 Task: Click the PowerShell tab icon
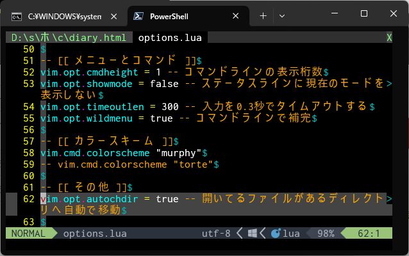click(x=140, y=15)
